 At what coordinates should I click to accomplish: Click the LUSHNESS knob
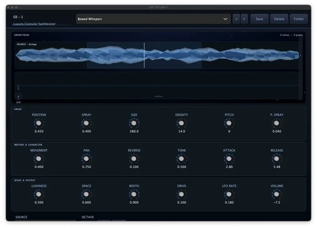pos(38,194)
